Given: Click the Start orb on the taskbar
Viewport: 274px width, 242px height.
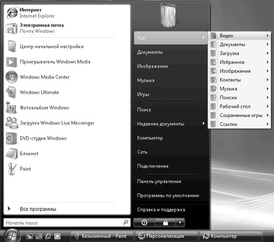Looking at the screenshot, I should click(12, 236).
